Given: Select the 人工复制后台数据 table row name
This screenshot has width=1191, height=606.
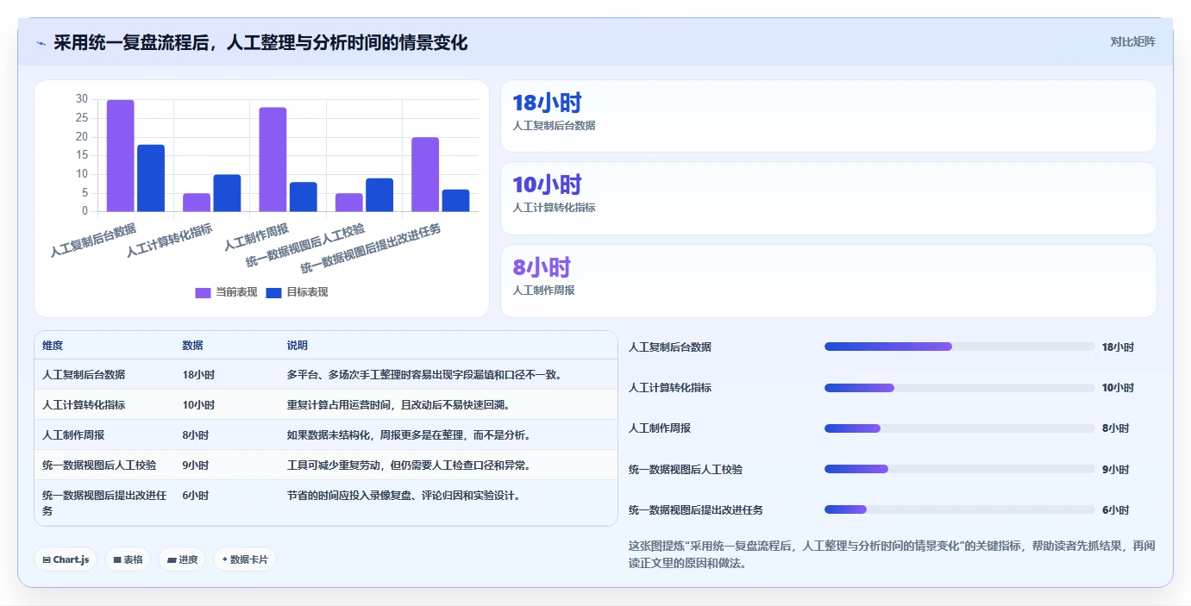Looking at the screenshot, I should 84,375.
